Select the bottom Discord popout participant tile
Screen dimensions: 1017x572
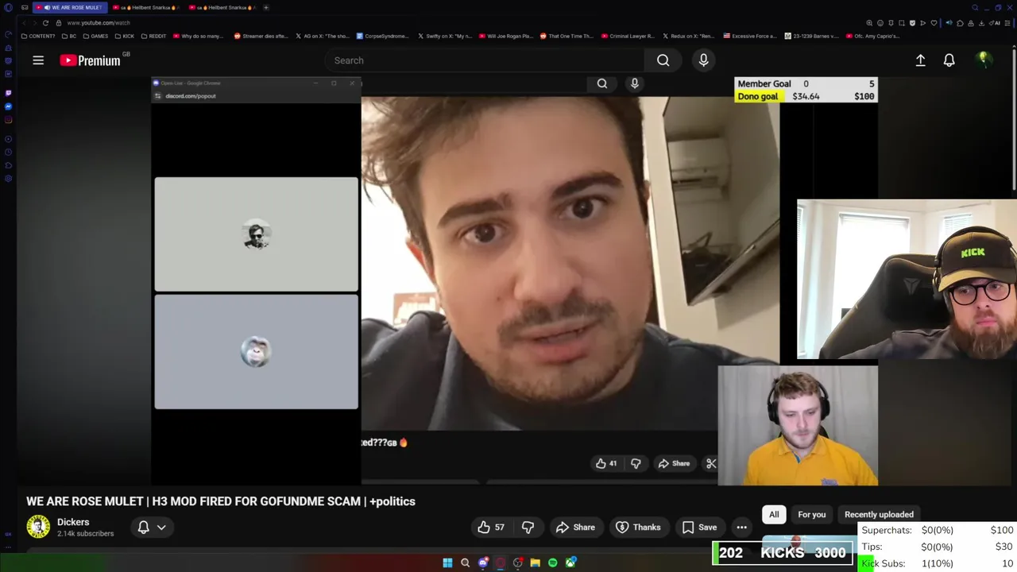pos(256,352)
